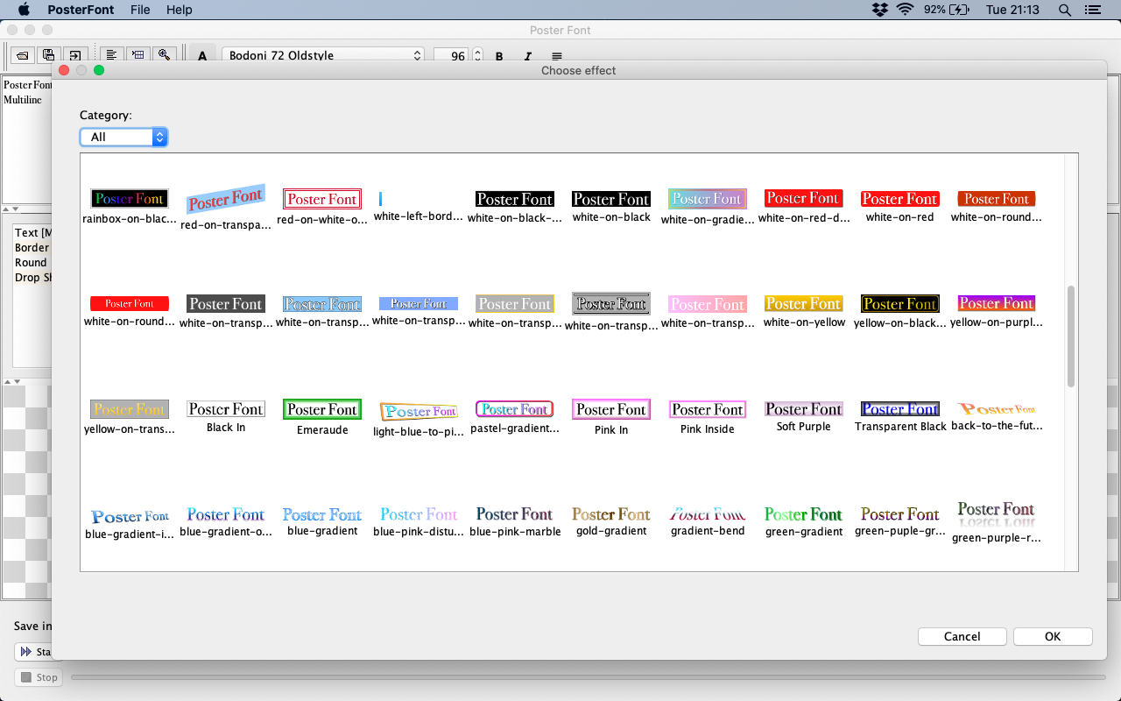Choose the plain white-on-black effect
1121x701 pixels.
pos(611,199)
